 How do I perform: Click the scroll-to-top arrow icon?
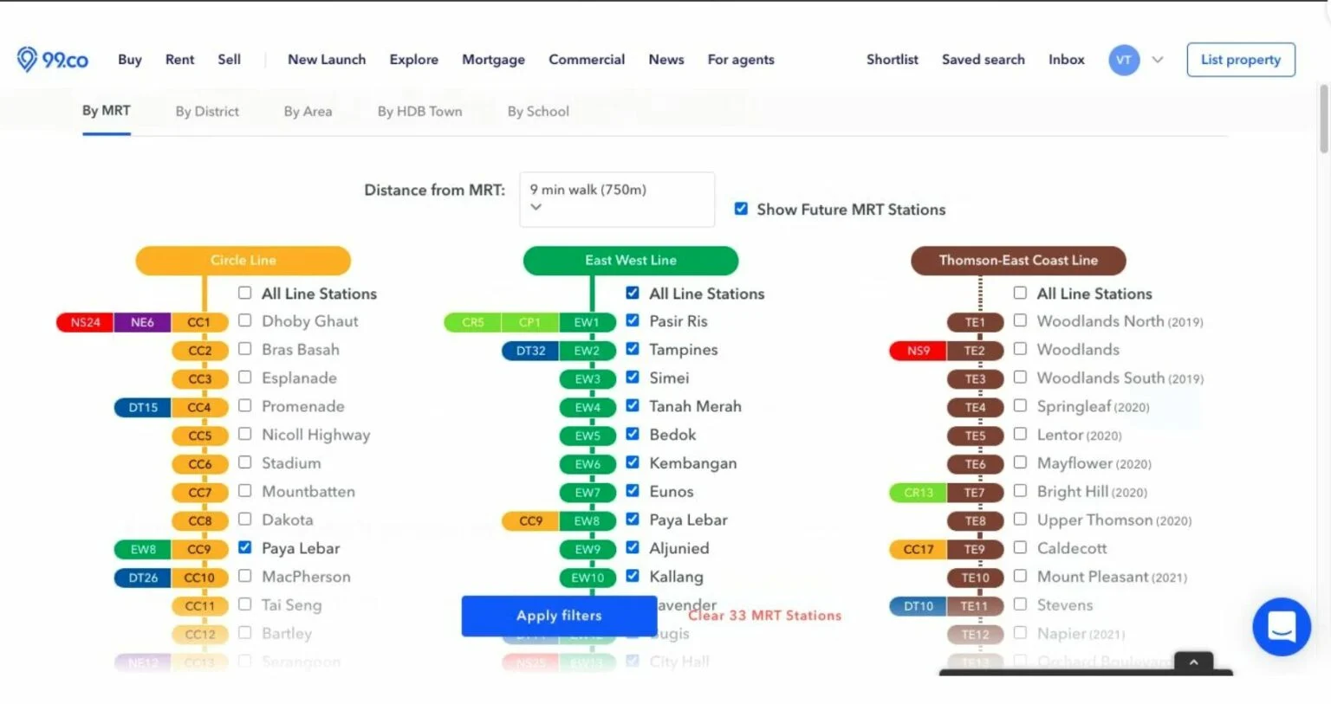click(x=1193, y=662)
